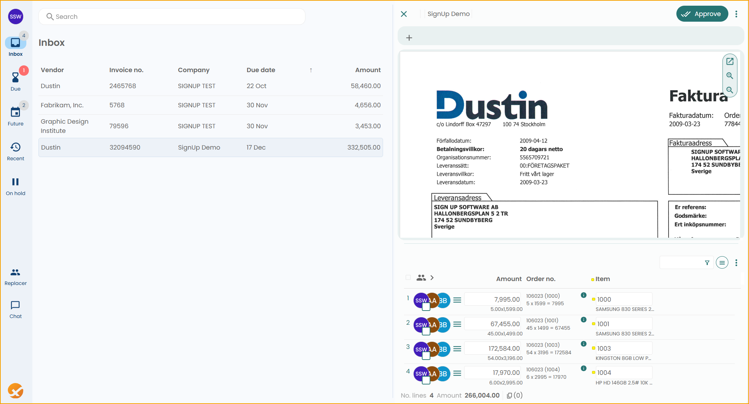
Task: Zoom in on the invoice preview
Action: tap(730, 76)
